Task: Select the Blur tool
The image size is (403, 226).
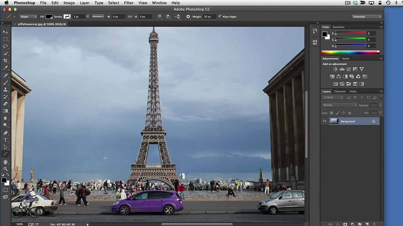Action: coord(5,118)
